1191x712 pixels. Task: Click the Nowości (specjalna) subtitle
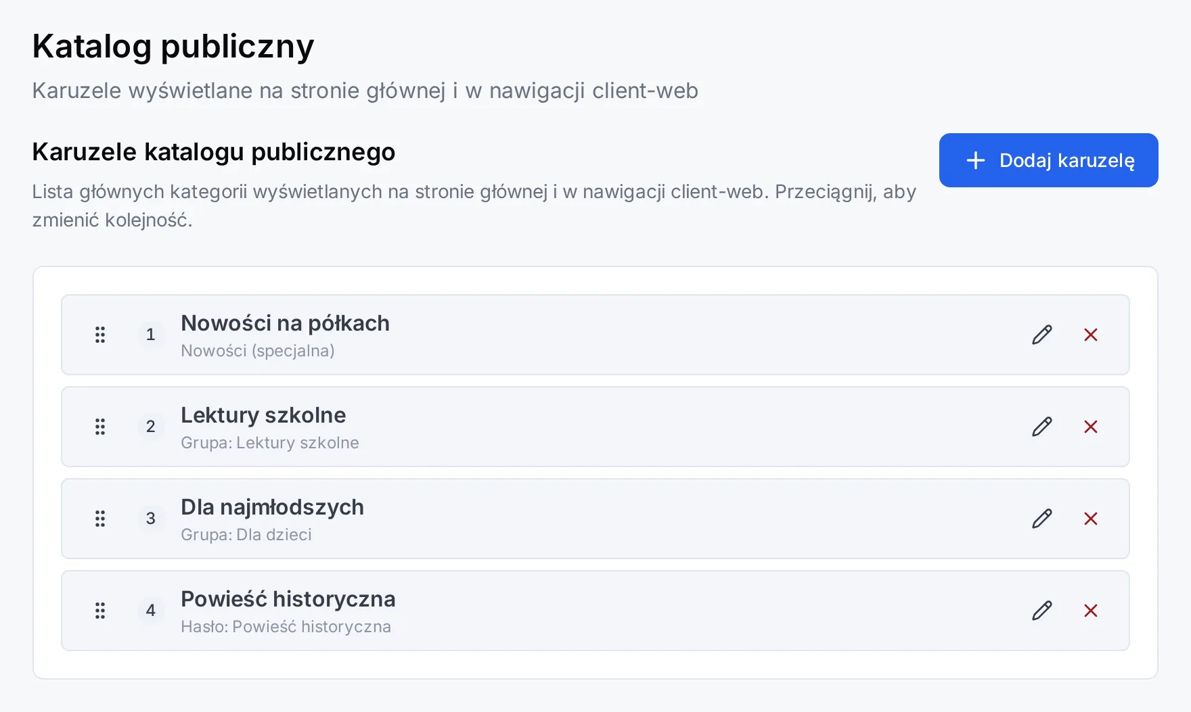[258, 351]
